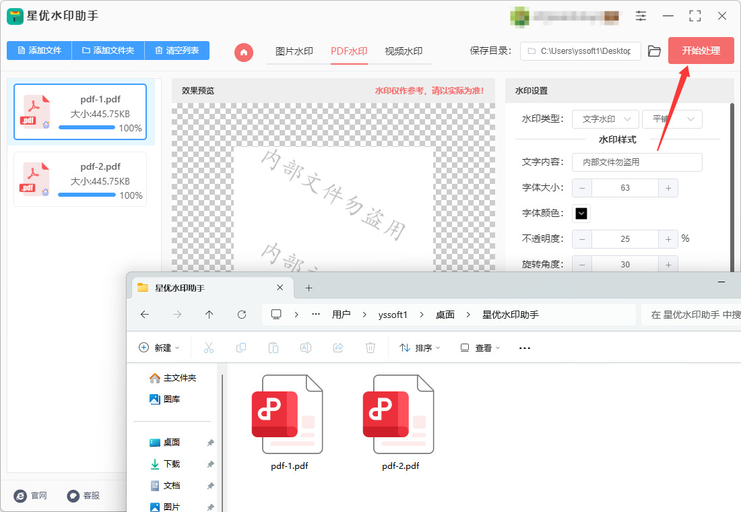Increase font size with plus stepper
Viewport: 741px width, 512px height.
pyautogui.click(x=668, y=188)
